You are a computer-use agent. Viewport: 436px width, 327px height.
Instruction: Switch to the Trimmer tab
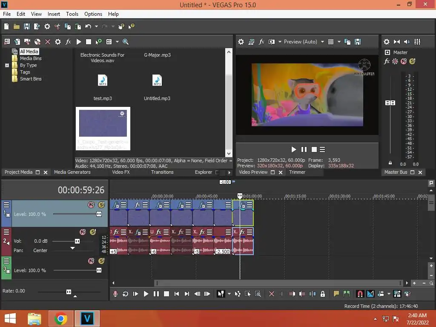(297, 172)
